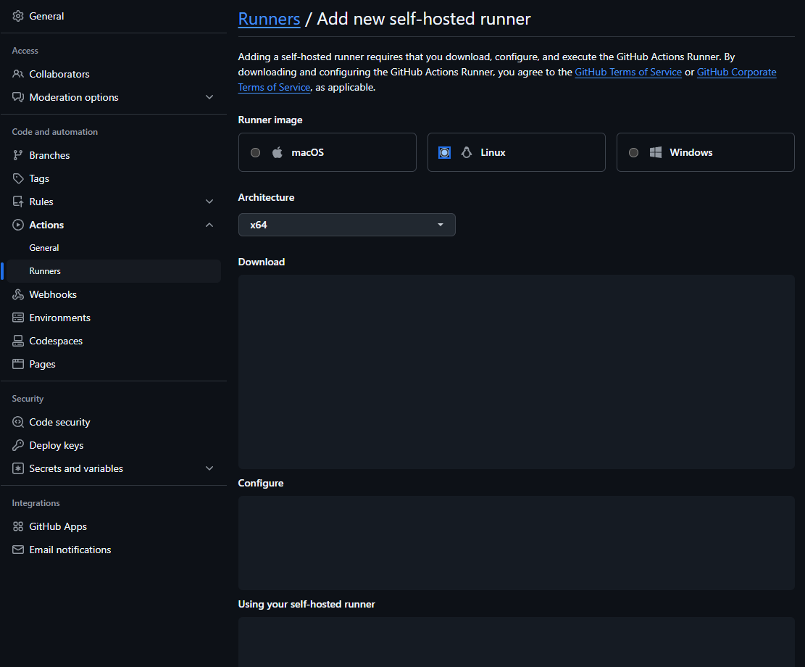The height and width of the screenshot is (667, 805).
Task: Click the Configure code block
Action: click(517, 542)
